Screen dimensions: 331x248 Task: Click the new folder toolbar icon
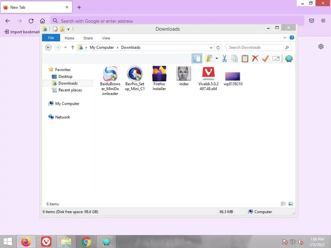[209, 58]
